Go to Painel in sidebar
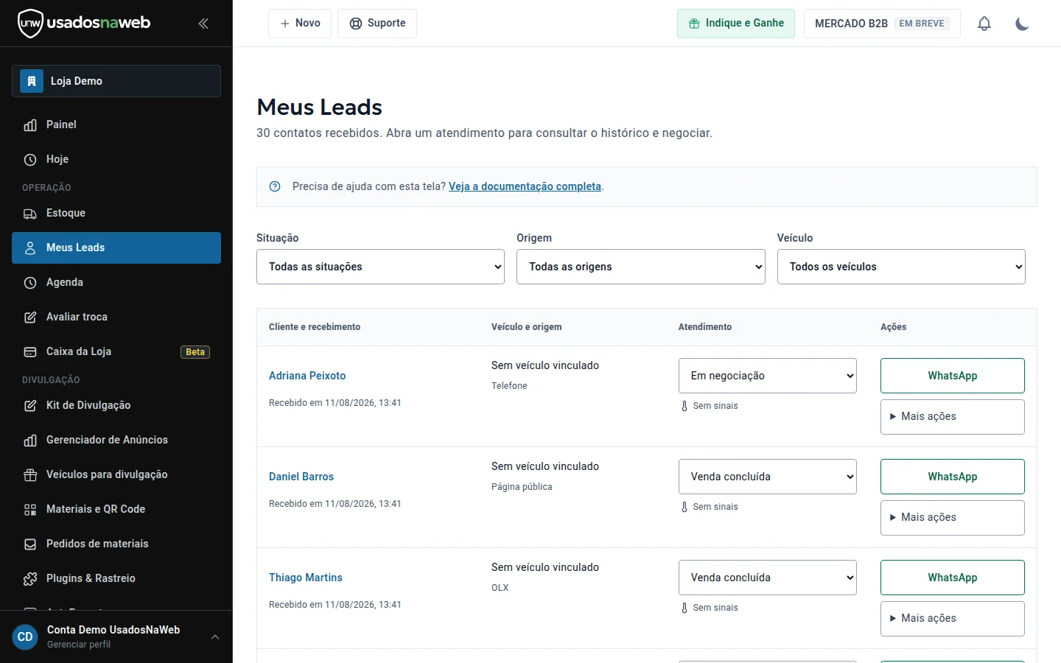The width and height of the screenshot is (1061, 663). pos(116,124)
